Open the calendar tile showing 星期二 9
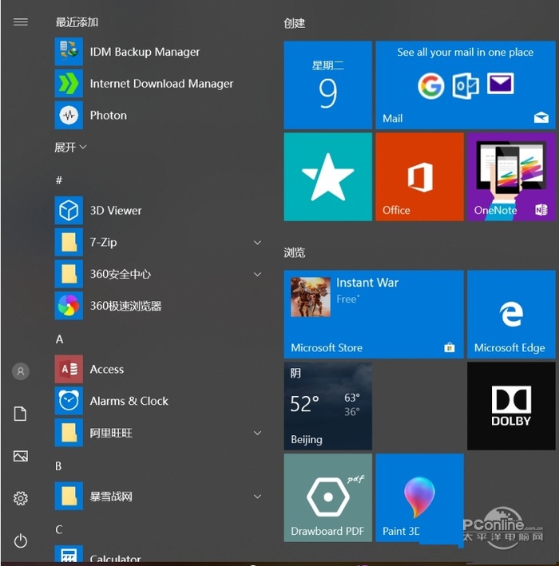The image size is (559, 566). 328,85
